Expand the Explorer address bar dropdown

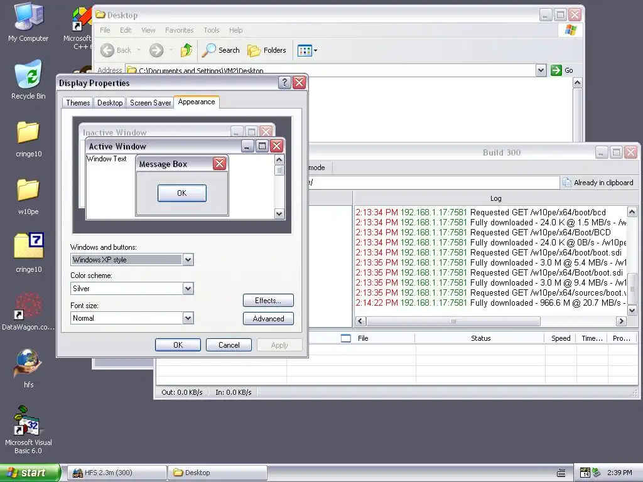[541, 70]
